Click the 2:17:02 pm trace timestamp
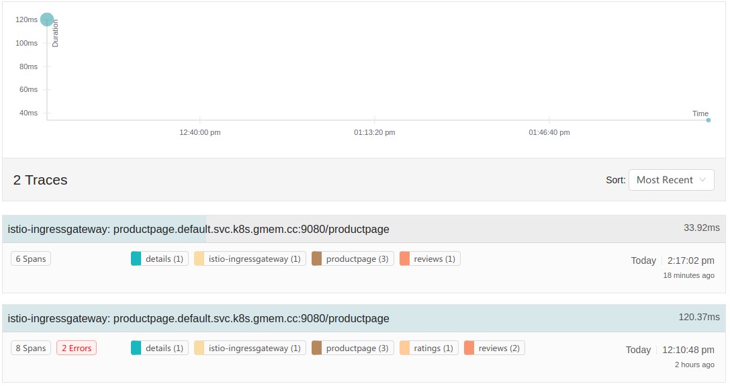This screenshot has width=730, height=386. [x=690, y=260]
